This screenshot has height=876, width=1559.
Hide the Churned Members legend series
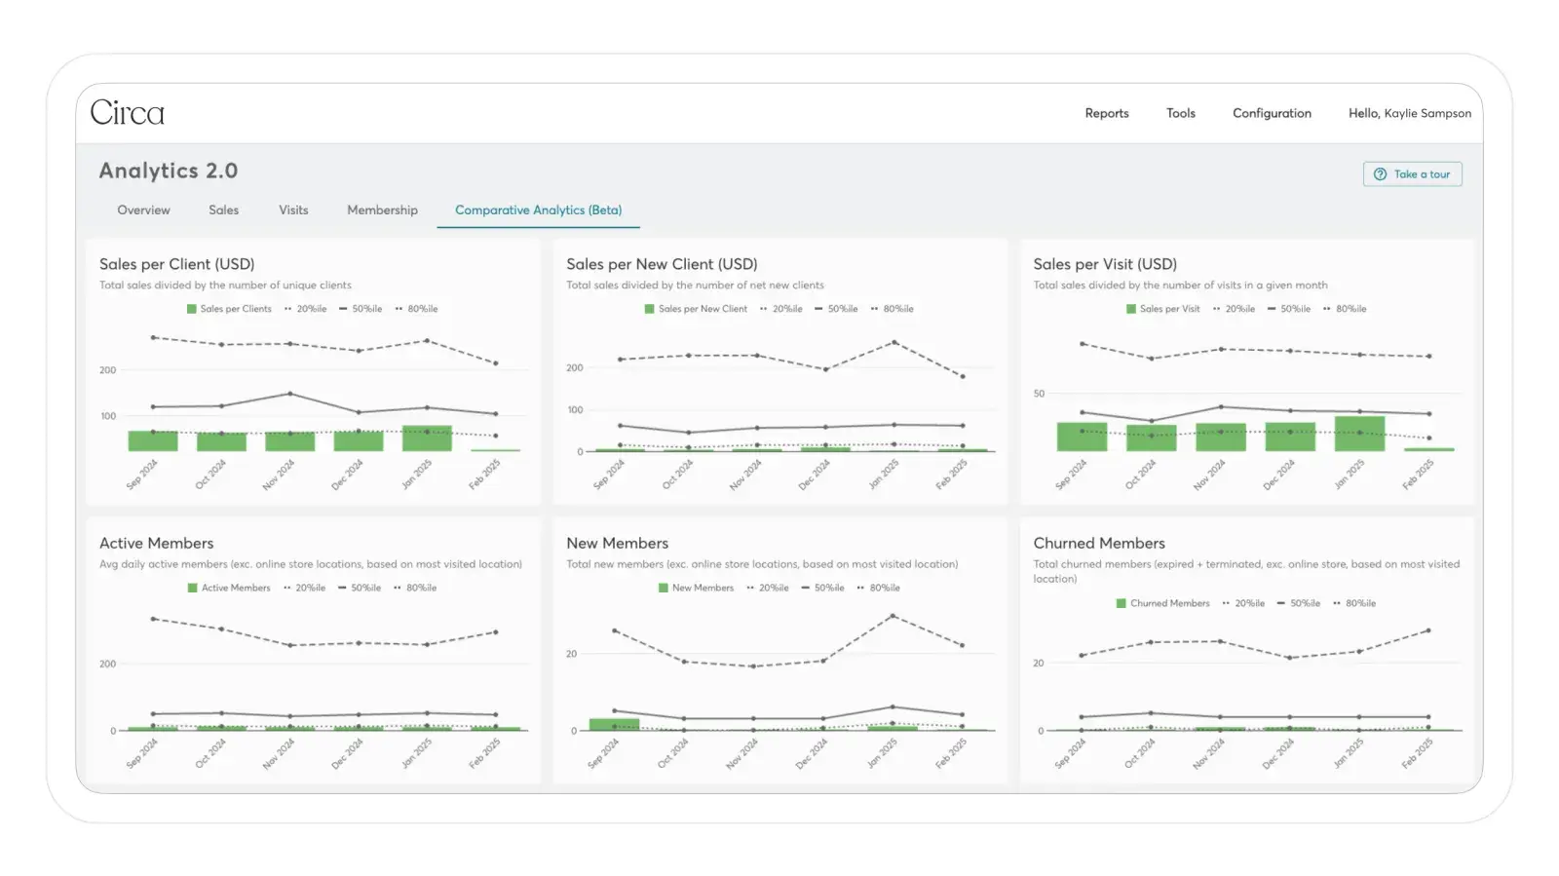coord(1162,603)
